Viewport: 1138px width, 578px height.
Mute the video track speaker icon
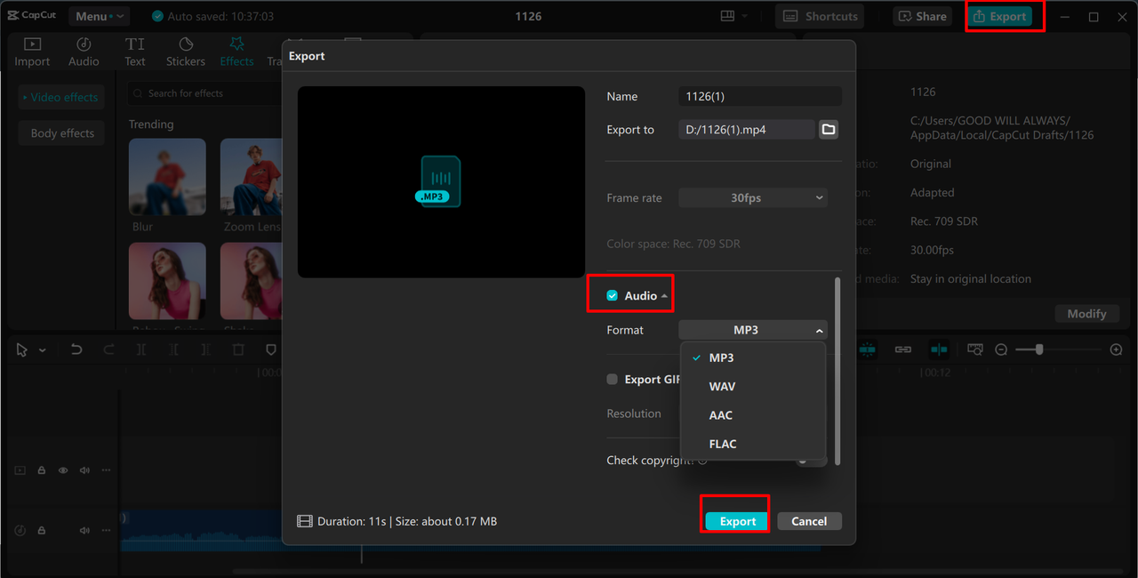84,470
